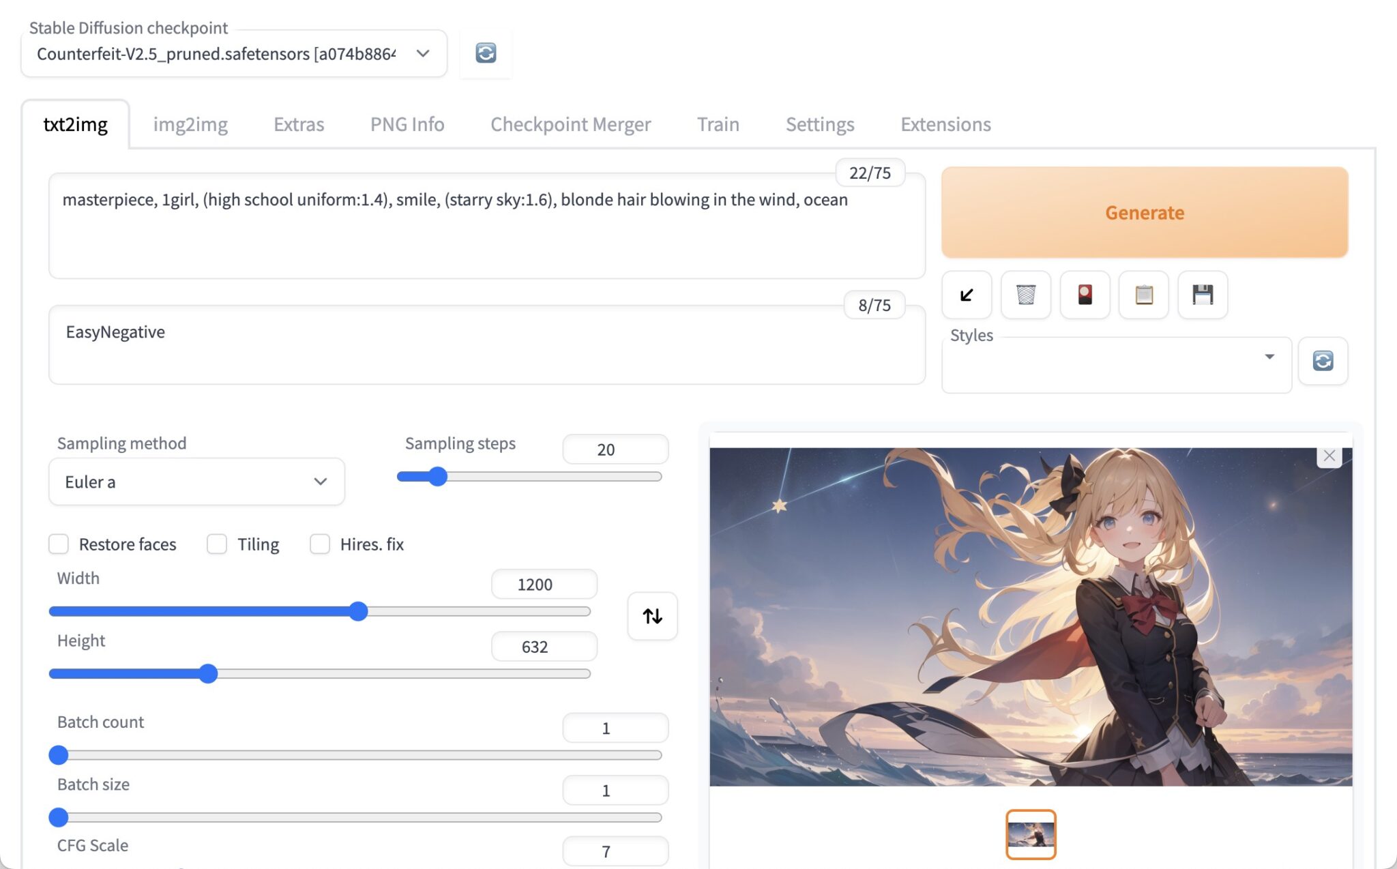Image resolution: width=1397 pixels, height=869 pixels.
Task: Open the checkpoint selection dropdown
Action: pyautogui.click(x=422, y=53)
